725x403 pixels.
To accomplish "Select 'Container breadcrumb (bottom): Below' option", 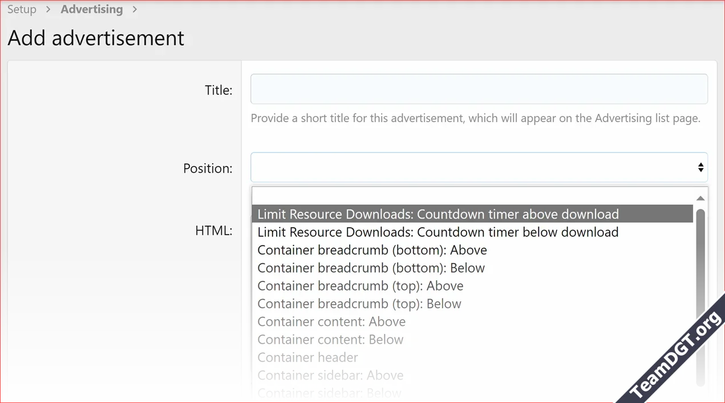I will tap(371, 268).
